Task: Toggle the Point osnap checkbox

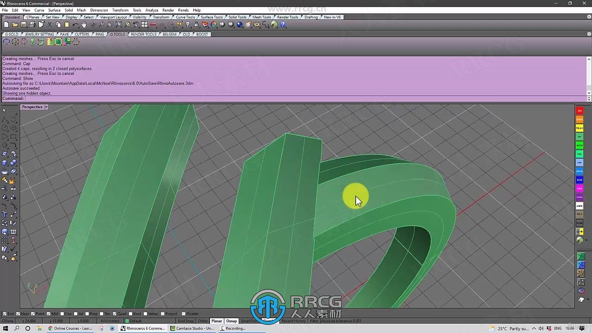Action: (33, 314)
